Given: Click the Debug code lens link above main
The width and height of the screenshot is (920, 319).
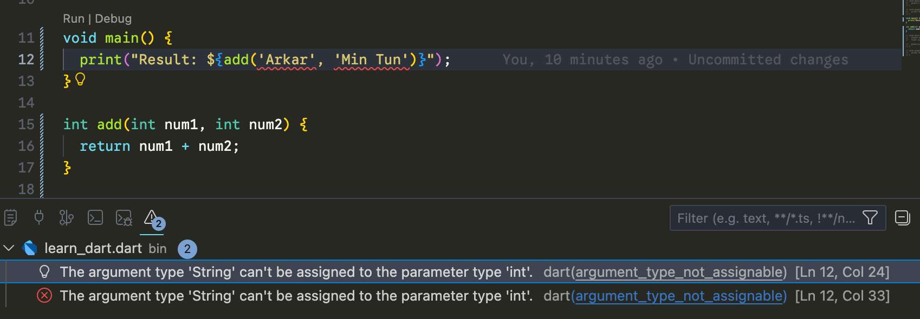Looking at the screenshot, I should click(113, 19).
